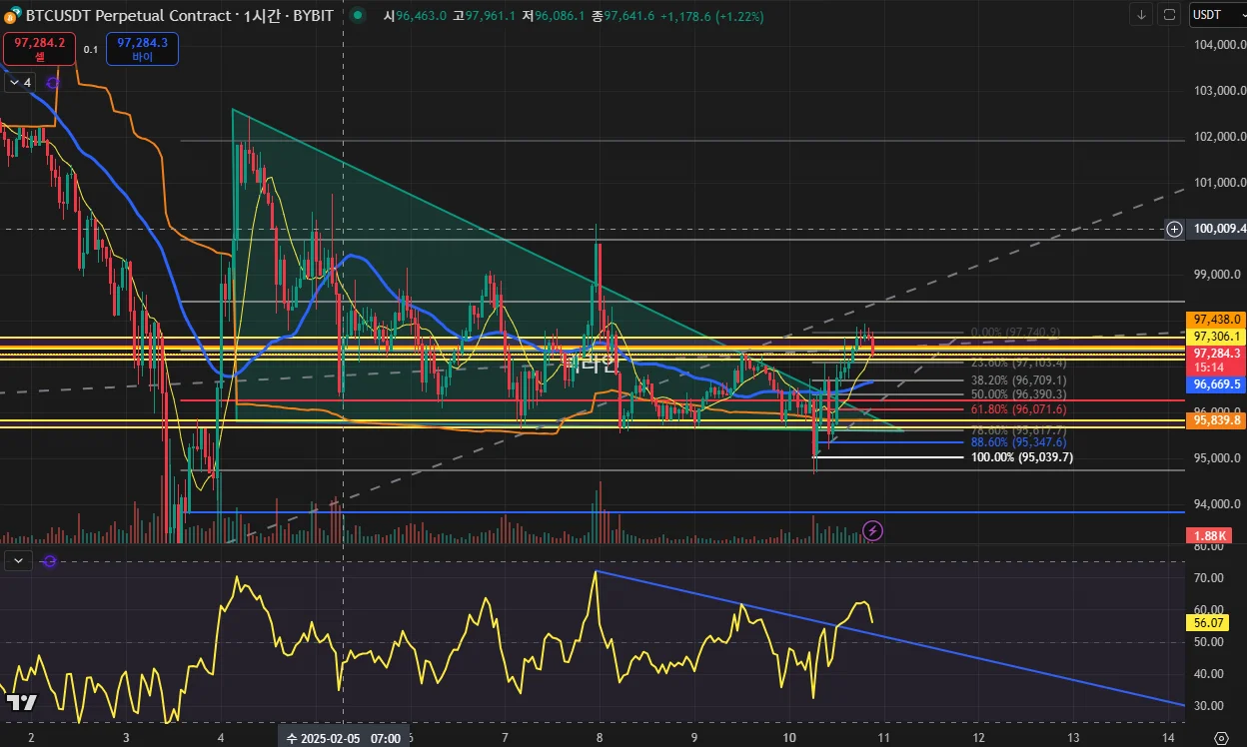Open time axis settings gear icon

click(x=1220, y=738)
